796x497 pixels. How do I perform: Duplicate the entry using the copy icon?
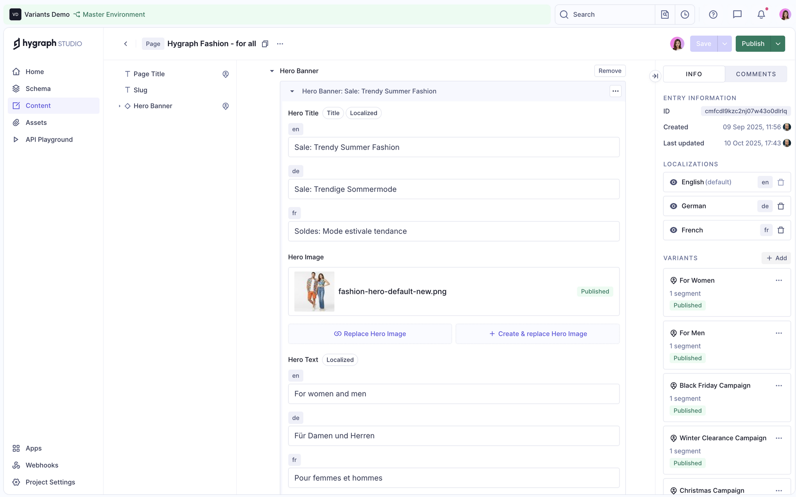pyautogui.click(x=265, y=44)
